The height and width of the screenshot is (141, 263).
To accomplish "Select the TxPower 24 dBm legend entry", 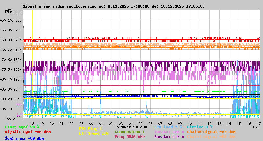I will (131, 127).
